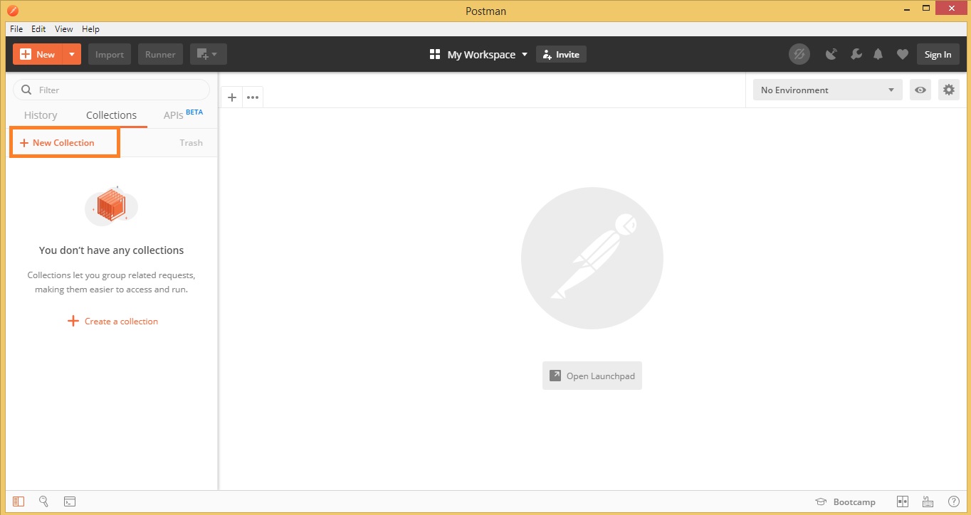
Task: Open the help question mark icon
Action: (x=954, y=501)
